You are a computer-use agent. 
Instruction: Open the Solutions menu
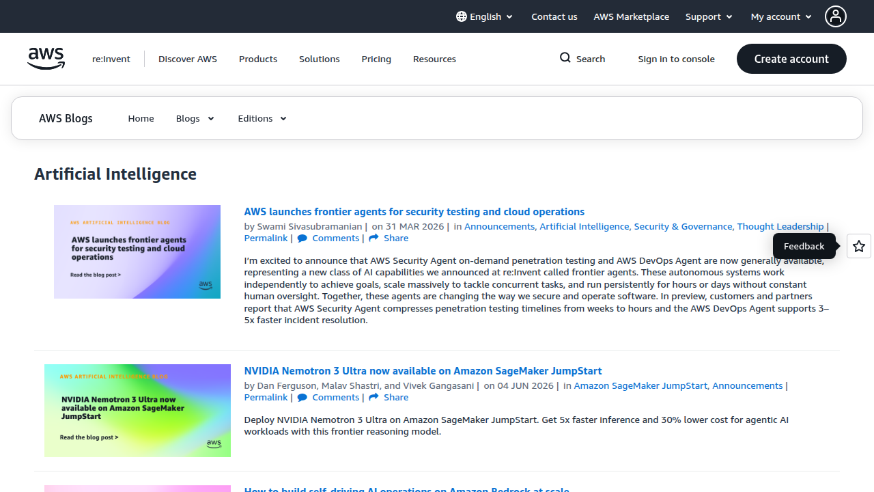click(x=320, y=59)
